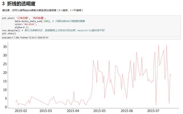Click the y-axis label 20
The height and width of the screenshot is (114, 183).
point(5,72)
